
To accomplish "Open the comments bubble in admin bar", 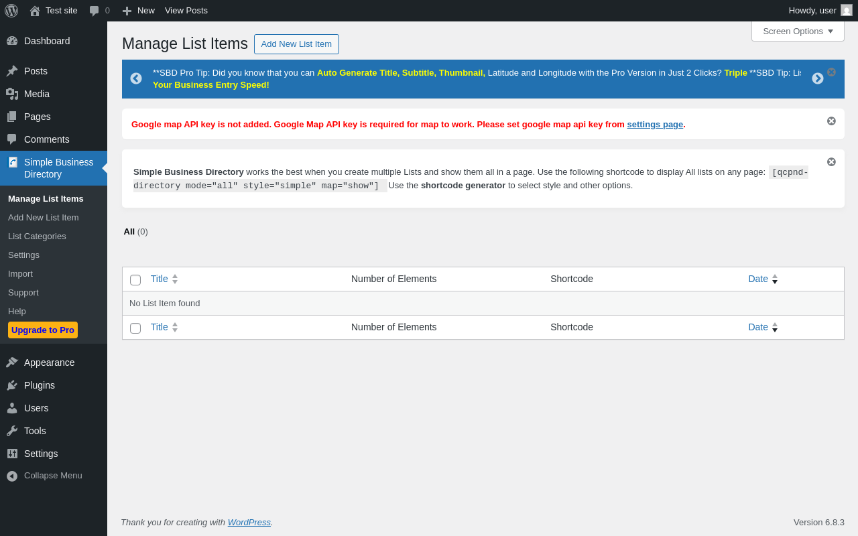I will (x=94, y=11).
